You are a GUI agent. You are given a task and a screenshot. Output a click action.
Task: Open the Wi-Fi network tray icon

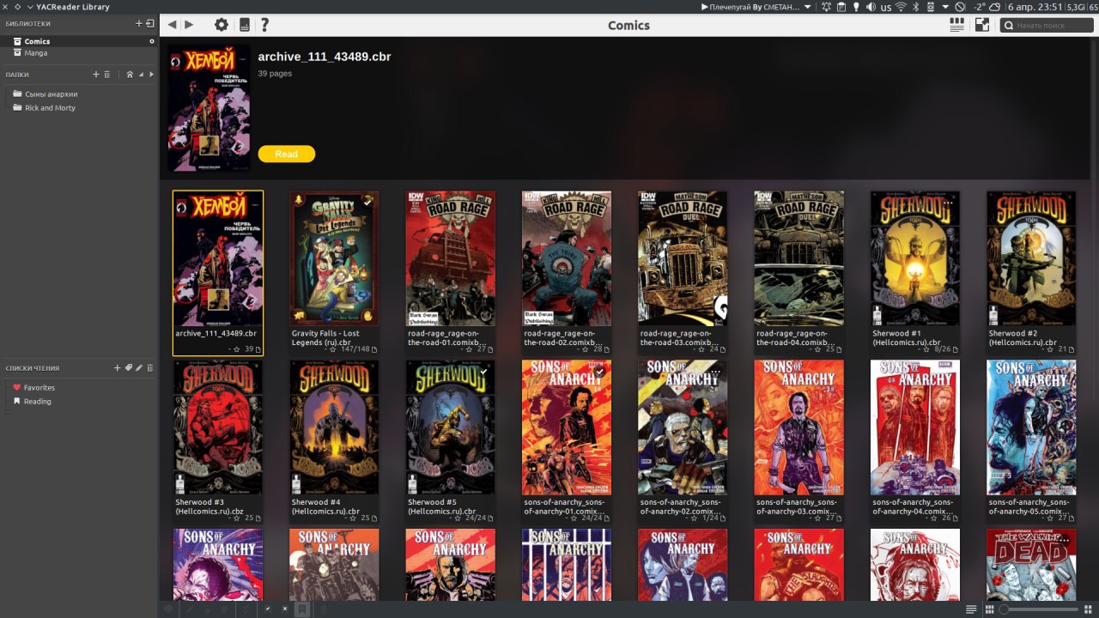pos(901,7)
